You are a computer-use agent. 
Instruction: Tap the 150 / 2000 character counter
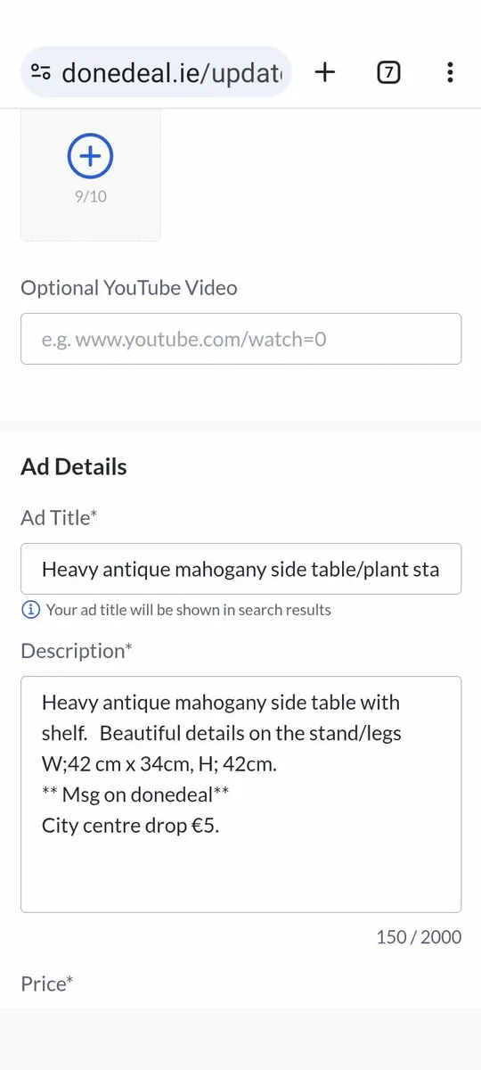[419, 937]
